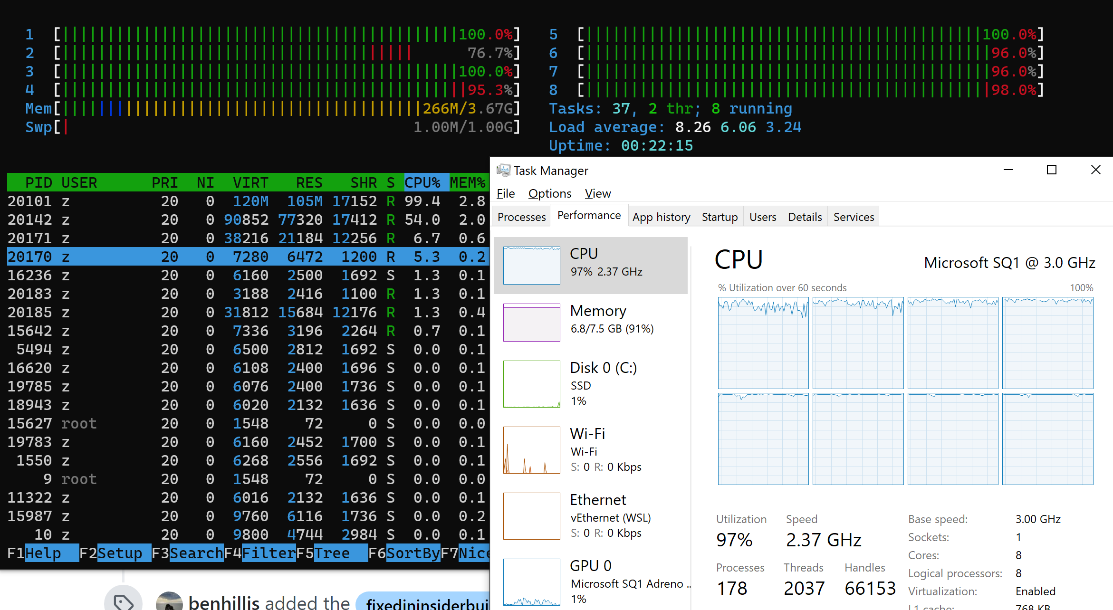Open the Memory performance graph
Image resolution: width=1113 pixels, height=610 pixels.
[591, 323]
